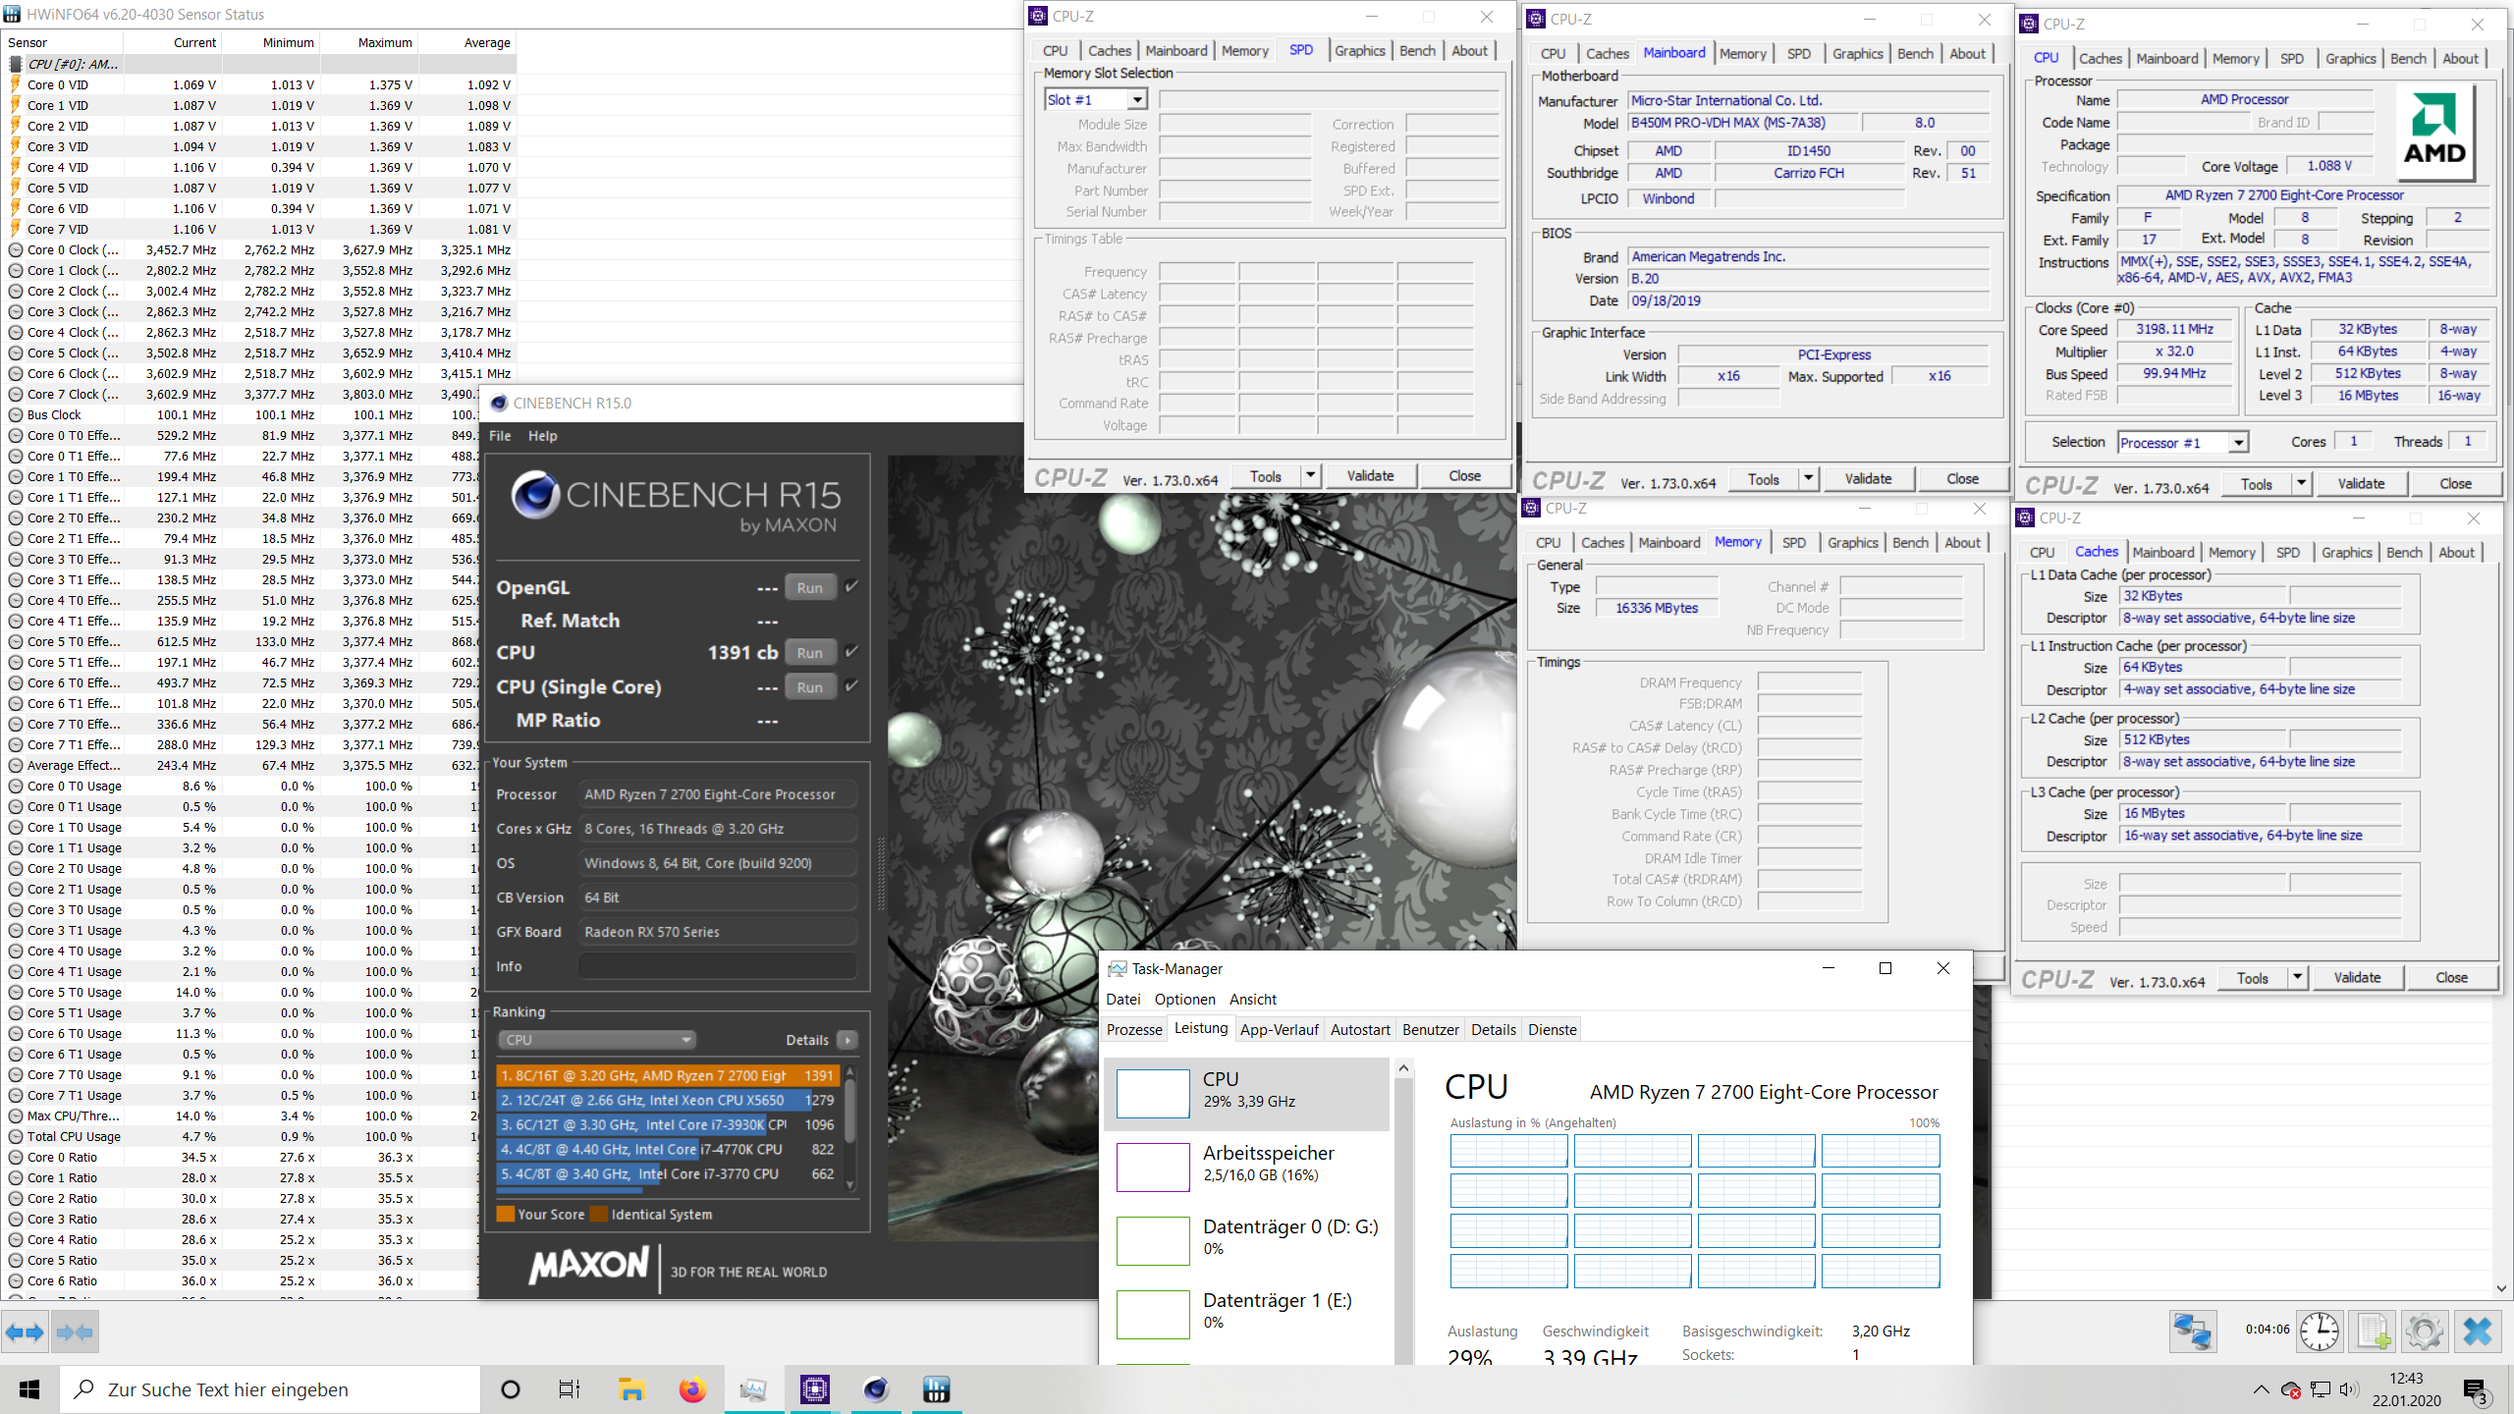
Task: Activate remote monitoring icon in HWiNFO bottom bar
Action: (x=2193, y=1332)
